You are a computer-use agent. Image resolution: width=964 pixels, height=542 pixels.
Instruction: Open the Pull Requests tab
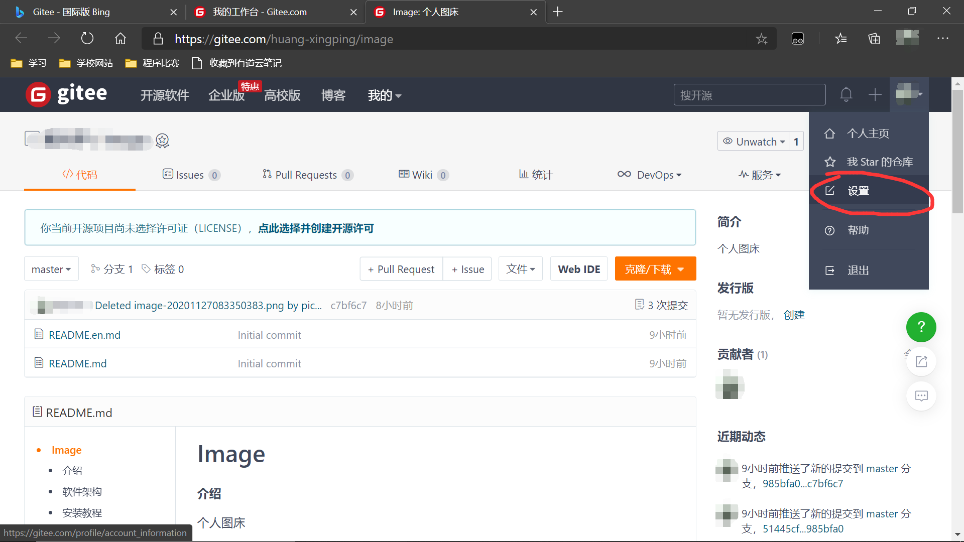click(x=308, y=175)
